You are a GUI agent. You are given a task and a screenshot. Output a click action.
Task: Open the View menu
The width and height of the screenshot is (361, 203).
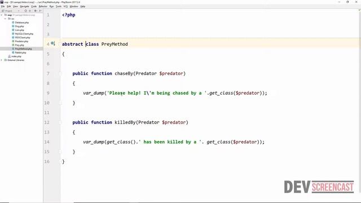15,6
